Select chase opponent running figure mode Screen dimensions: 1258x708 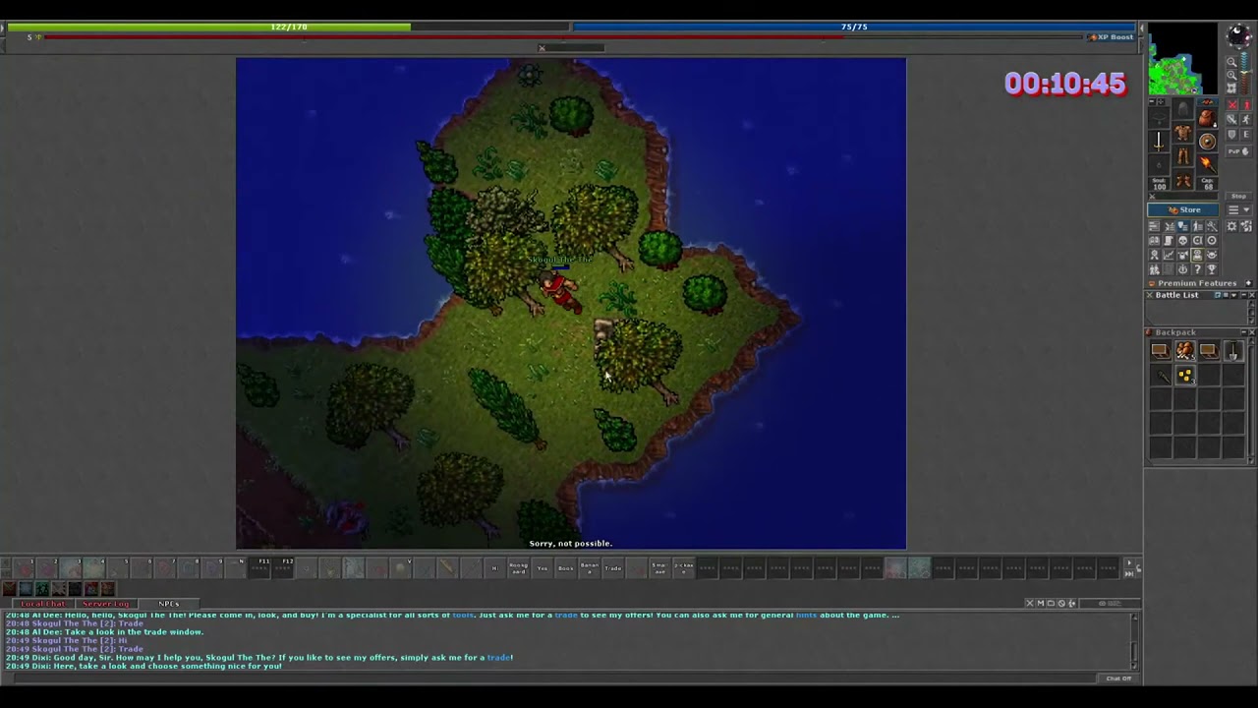click(x=1247, y=119)
